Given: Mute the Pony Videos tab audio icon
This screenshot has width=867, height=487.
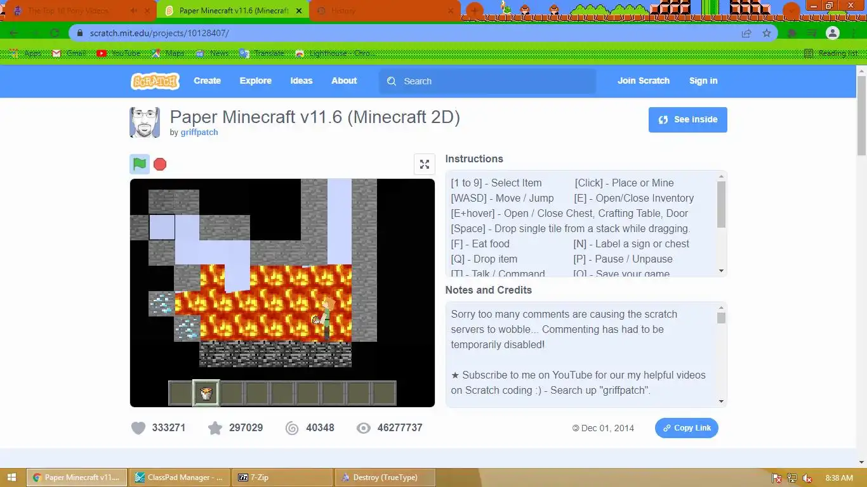Looking at the screenshot, I should 133,11.
